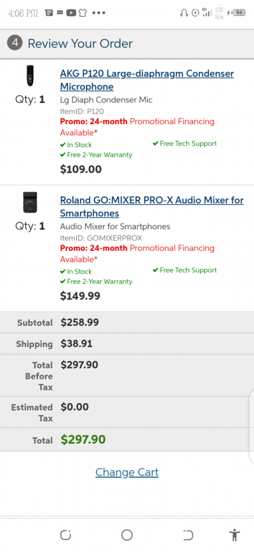Viewport: 254px width, 552px height.
Task: Open AKG P120 Condenser Microphone product link
Action: pos(147,80)
